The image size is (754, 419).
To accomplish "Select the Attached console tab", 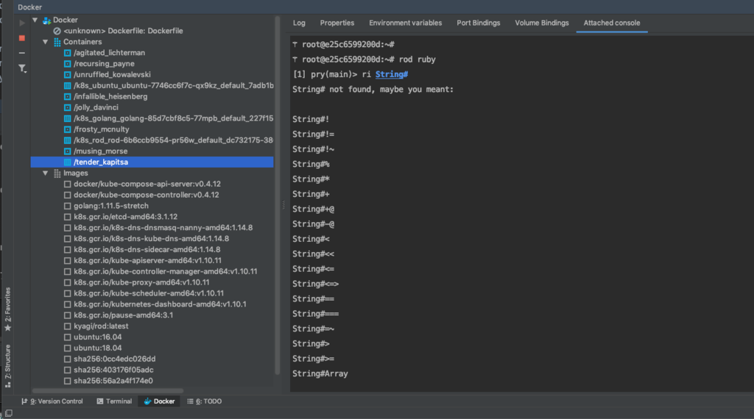I will 612,23.
